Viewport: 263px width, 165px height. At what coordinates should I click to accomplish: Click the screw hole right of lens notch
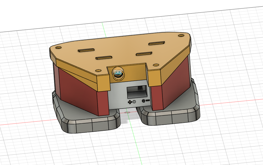(156, 64)
